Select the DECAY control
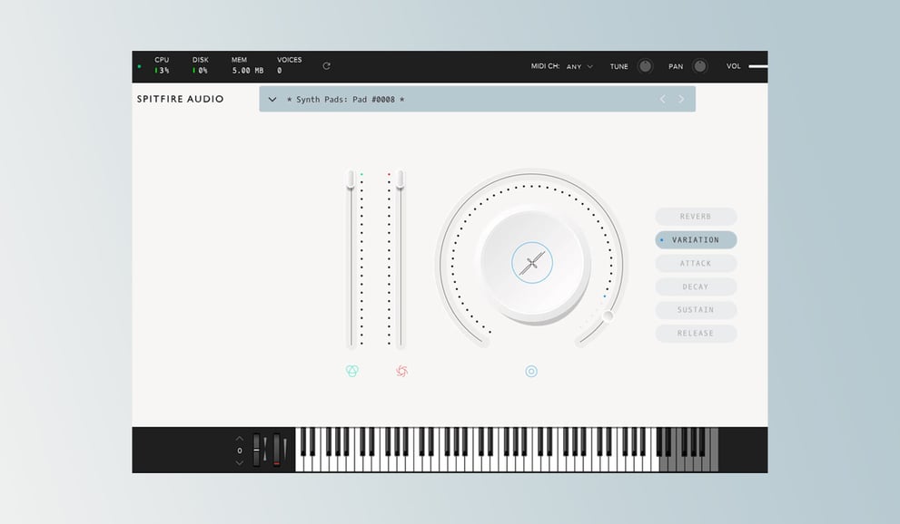Viewport: 900px width, 524px height. (696, 286)
